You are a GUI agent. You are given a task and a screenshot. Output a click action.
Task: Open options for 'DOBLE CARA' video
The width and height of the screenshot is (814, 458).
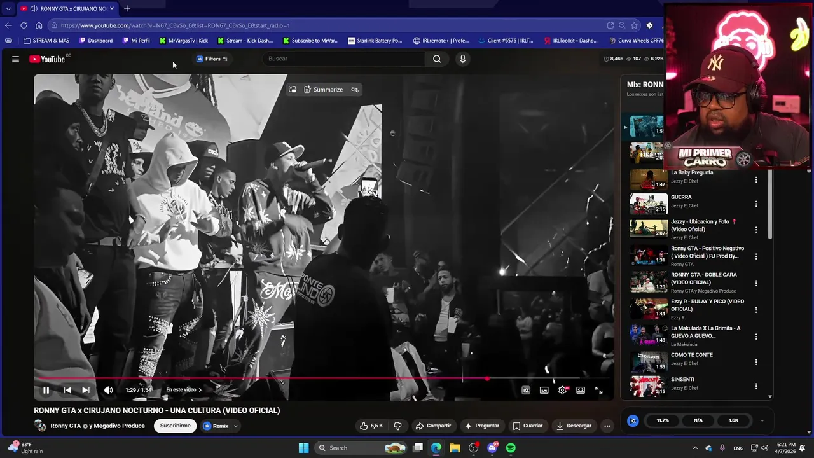click(756, 283)
